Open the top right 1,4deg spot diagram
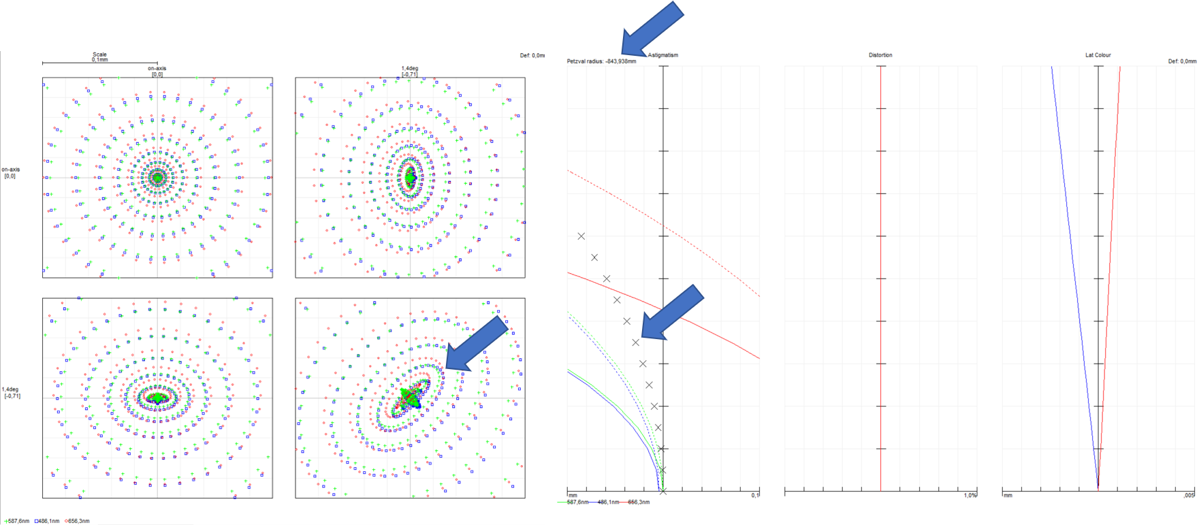 point(410,178)
